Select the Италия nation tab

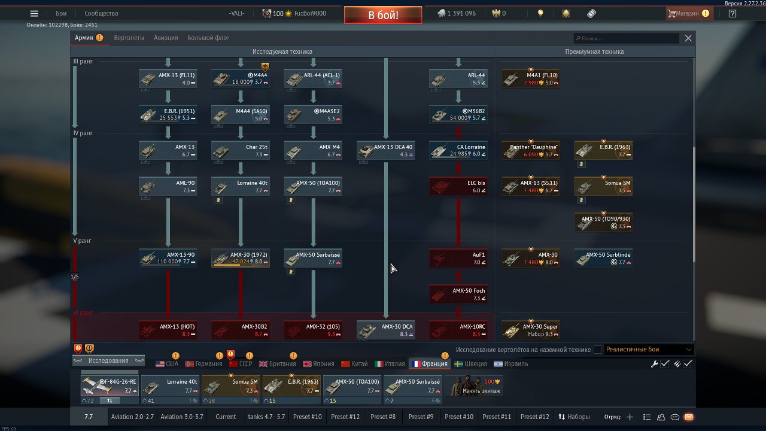point(390,363)
